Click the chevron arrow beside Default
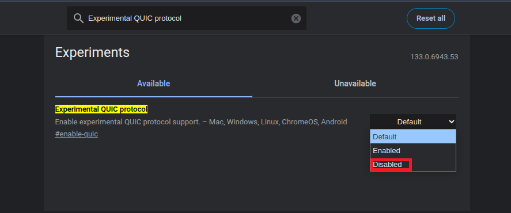The image size is (511, 213). click(x=451, y=122)
